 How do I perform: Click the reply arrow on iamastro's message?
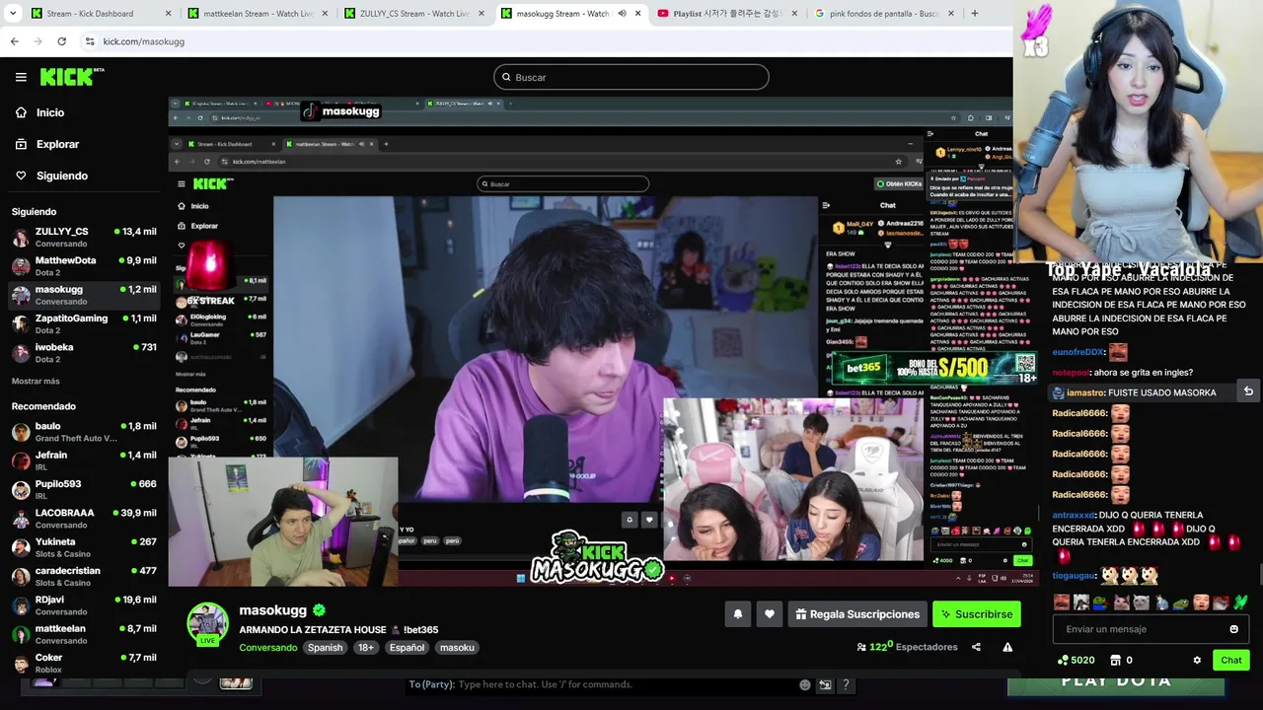coord(1248,391)
